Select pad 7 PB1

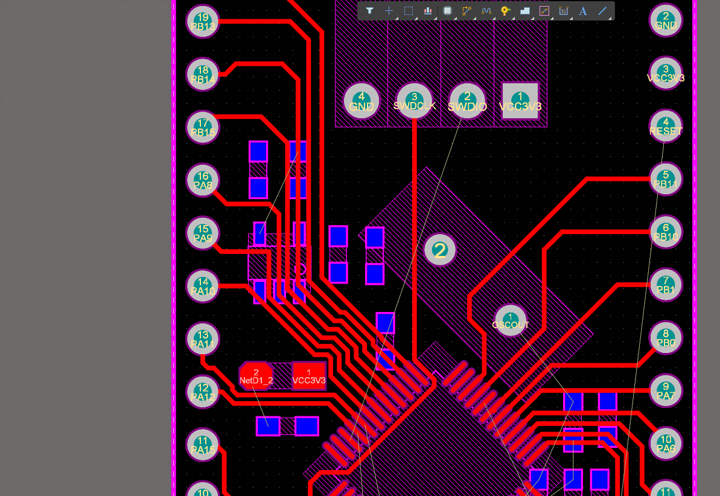tap(666, 285)
